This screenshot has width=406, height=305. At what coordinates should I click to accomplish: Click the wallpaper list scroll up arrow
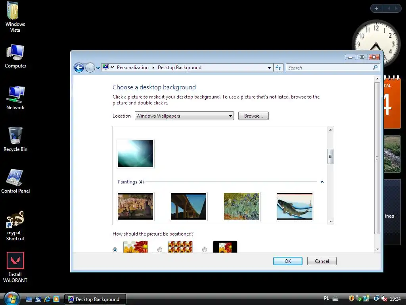[330, 130]
